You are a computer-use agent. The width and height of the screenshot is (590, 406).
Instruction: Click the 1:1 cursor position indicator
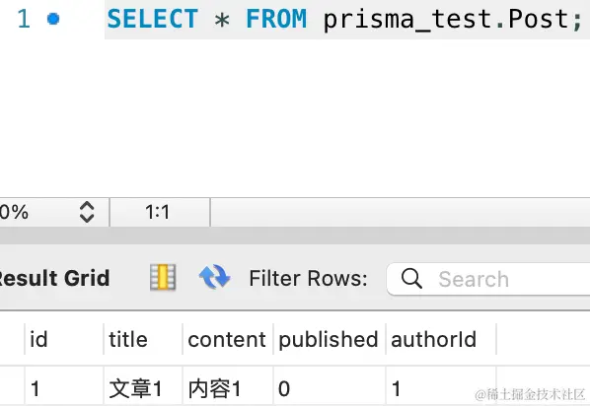pyautogui.click(x=158, y=212)
